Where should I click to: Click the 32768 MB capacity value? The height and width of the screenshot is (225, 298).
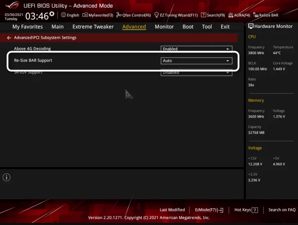[256, 133]
